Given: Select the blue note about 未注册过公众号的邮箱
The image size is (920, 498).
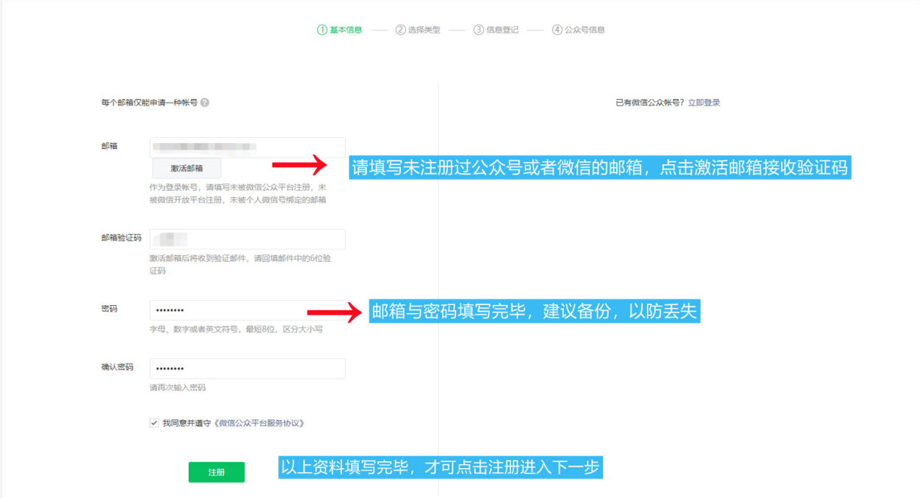Looking at the screenshot, I should (600, 168).
